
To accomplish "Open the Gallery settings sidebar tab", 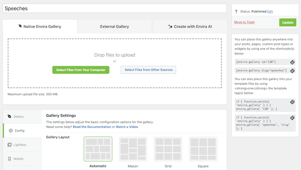I will pos(22,116).
